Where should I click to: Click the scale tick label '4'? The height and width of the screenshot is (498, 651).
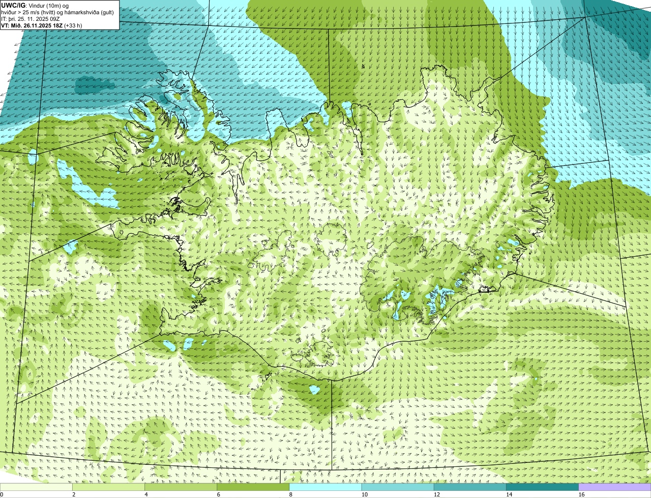[146, 494]
